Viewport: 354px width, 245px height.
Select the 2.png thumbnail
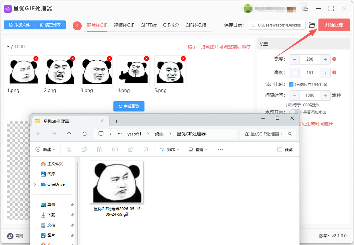pos(60,71)
